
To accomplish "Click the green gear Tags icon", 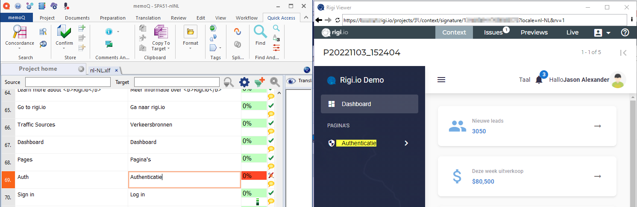I will (213, 28).
